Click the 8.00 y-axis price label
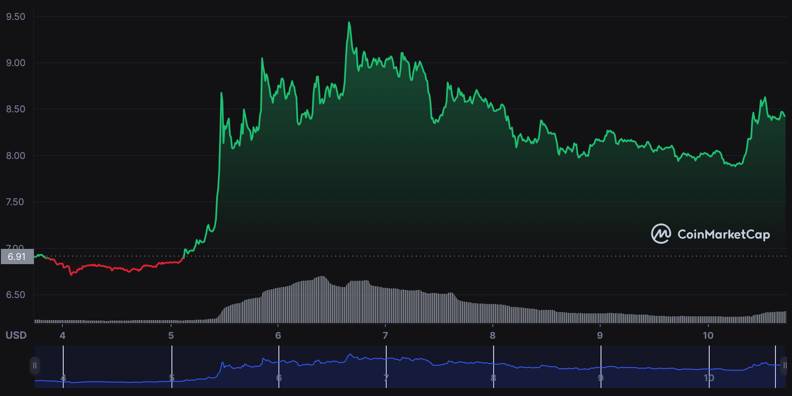This screenshot has height=396, width=792. (x=16, y=156)
